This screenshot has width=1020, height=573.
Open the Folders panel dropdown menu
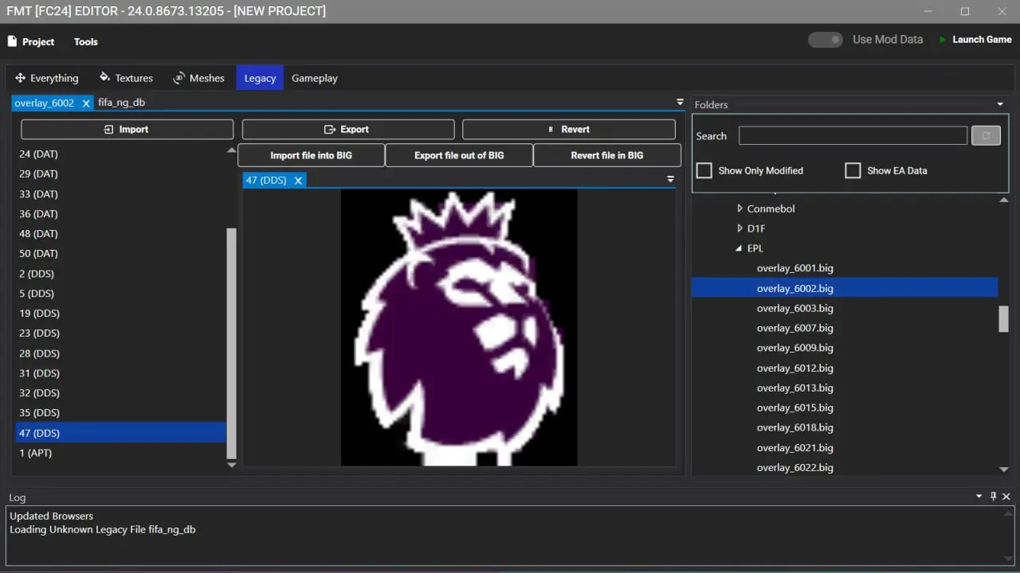pos(1000,104)
